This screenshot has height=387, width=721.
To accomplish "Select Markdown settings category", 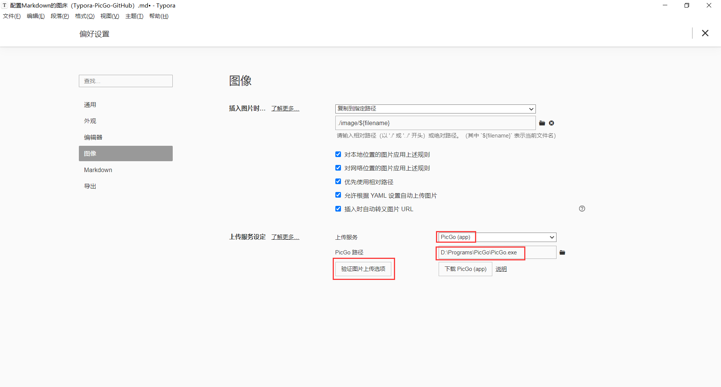I will pyautogui.click(x=126, y=170).
